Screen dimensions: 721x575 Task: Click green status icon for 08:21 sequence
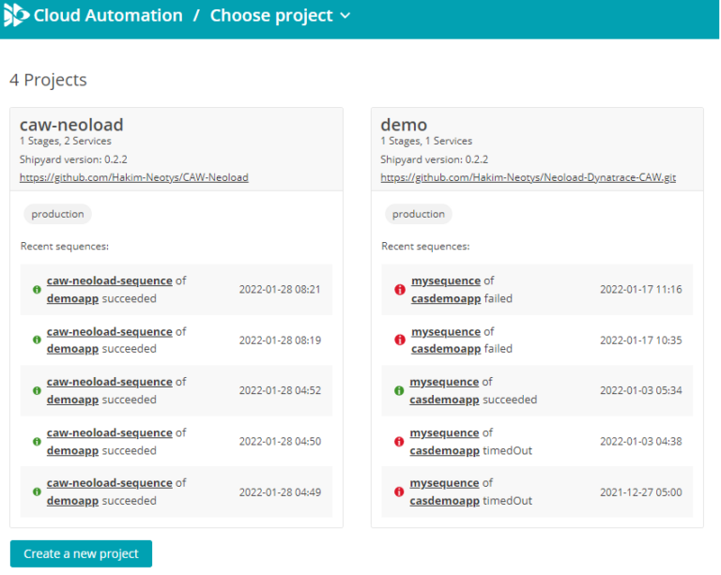pos(37,289)
